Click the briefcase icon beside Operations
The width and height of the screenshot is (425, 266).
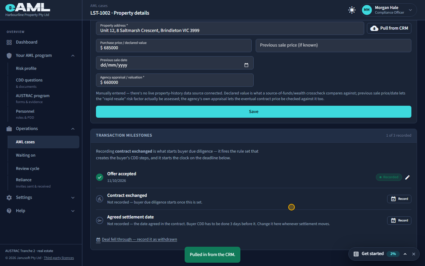tap(9, 129)
